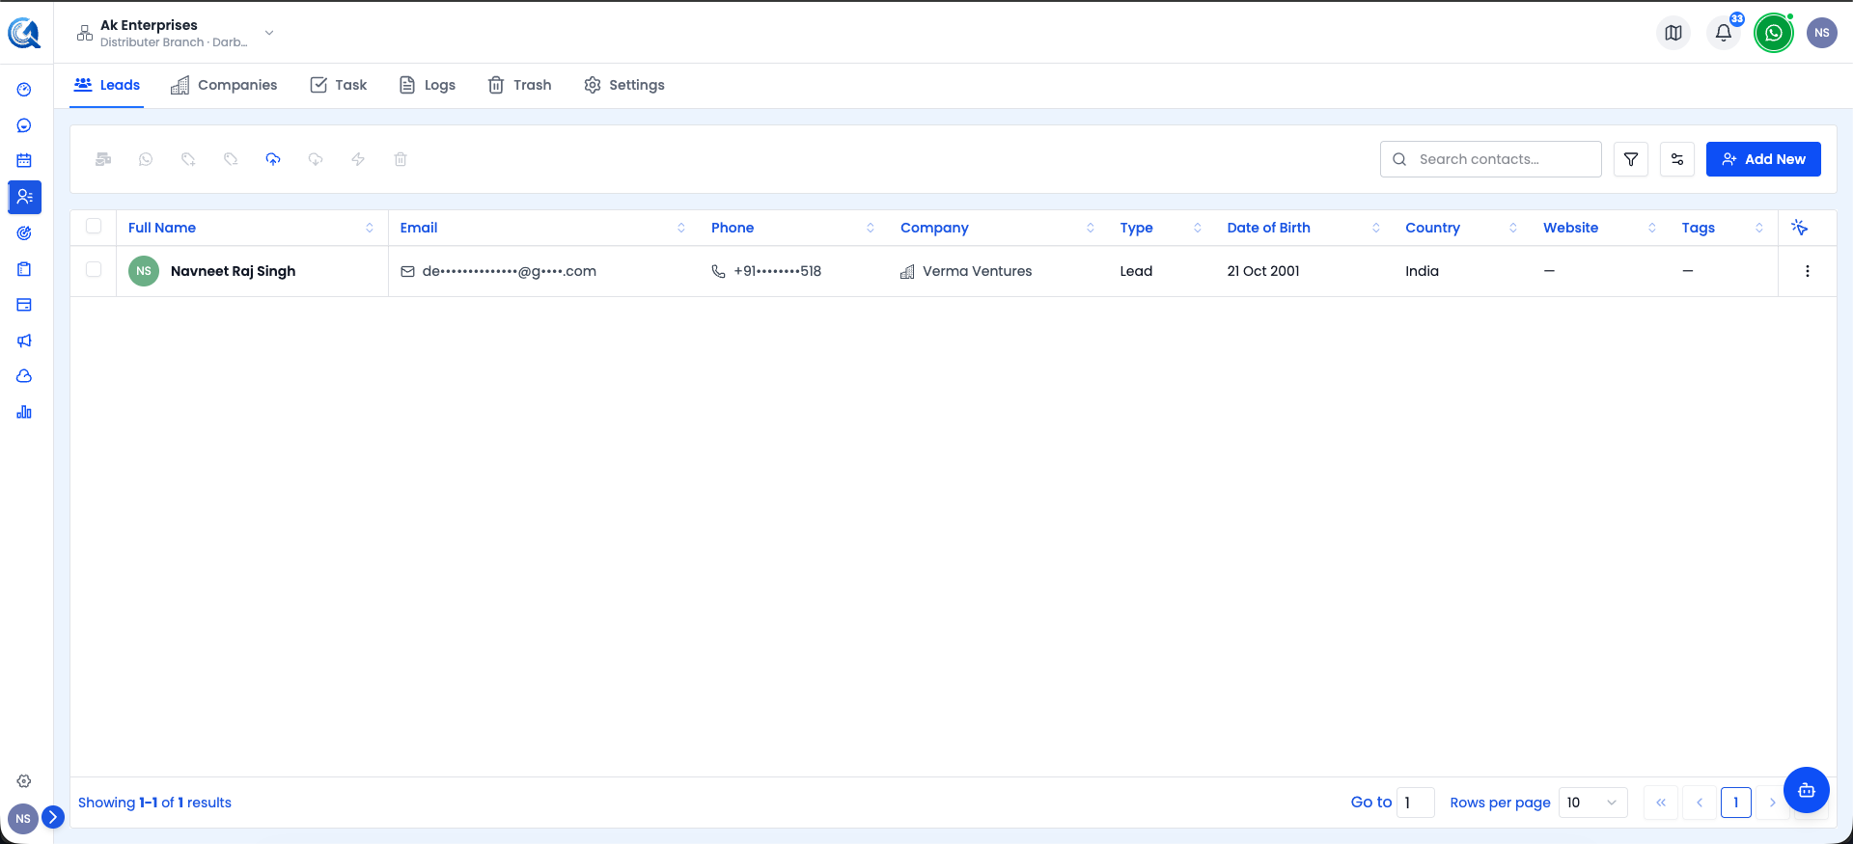
Task: Open the clipboard icon in sidebar
Action: tap(24, 269)
